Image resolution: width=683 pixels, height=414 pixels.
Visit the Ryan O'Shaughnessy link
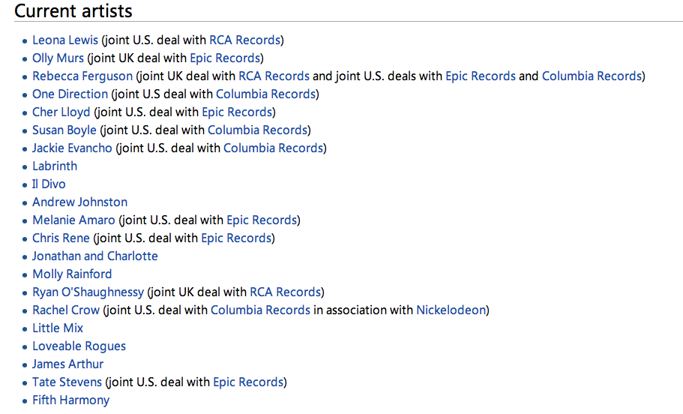pyautogui.click(x=88, y=292)
